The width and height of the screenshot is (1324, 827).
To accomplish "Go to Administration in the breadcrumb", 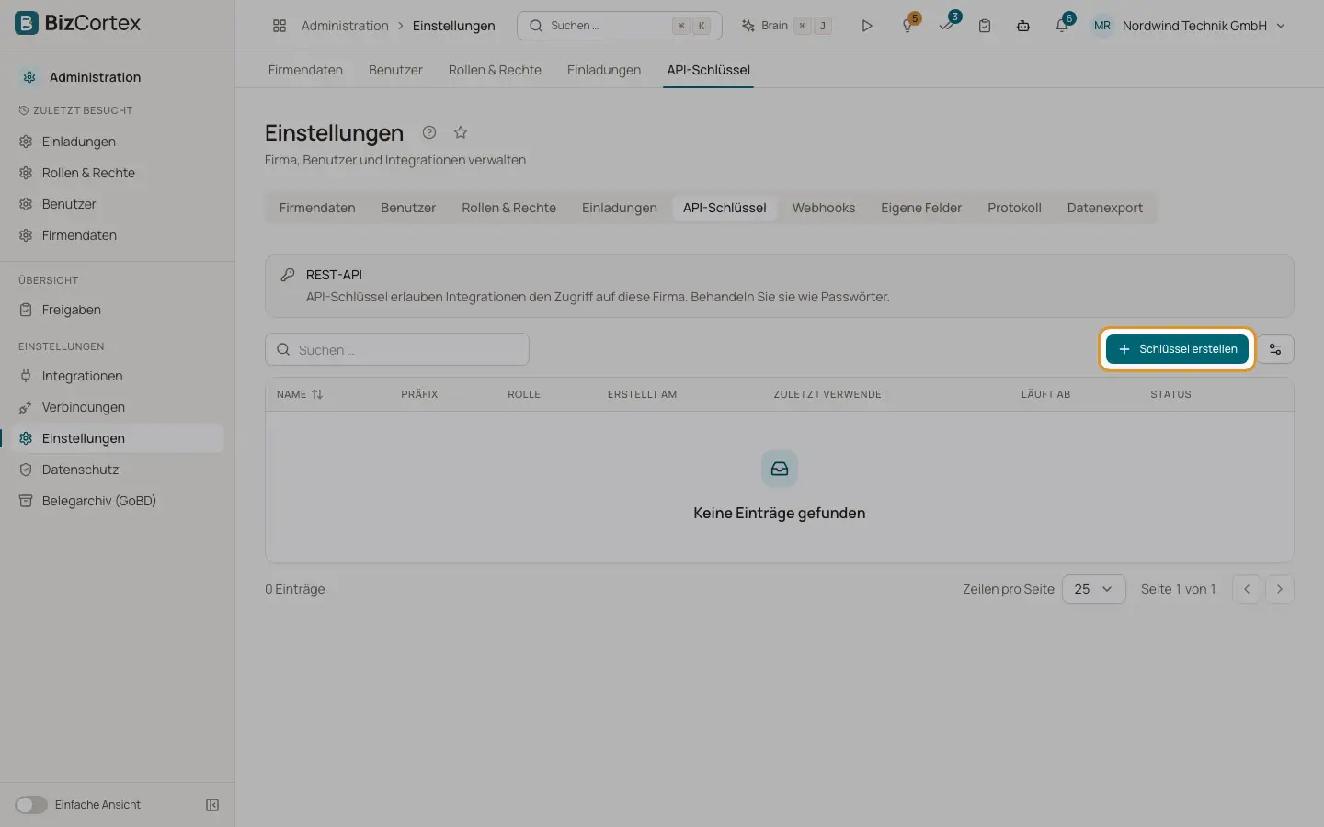I will 345,26.
